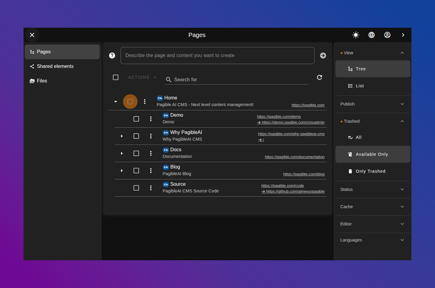This screenshot has height=288, width=435.
Task: Submit the page description arrow button
Action: [x=323, y=55]
